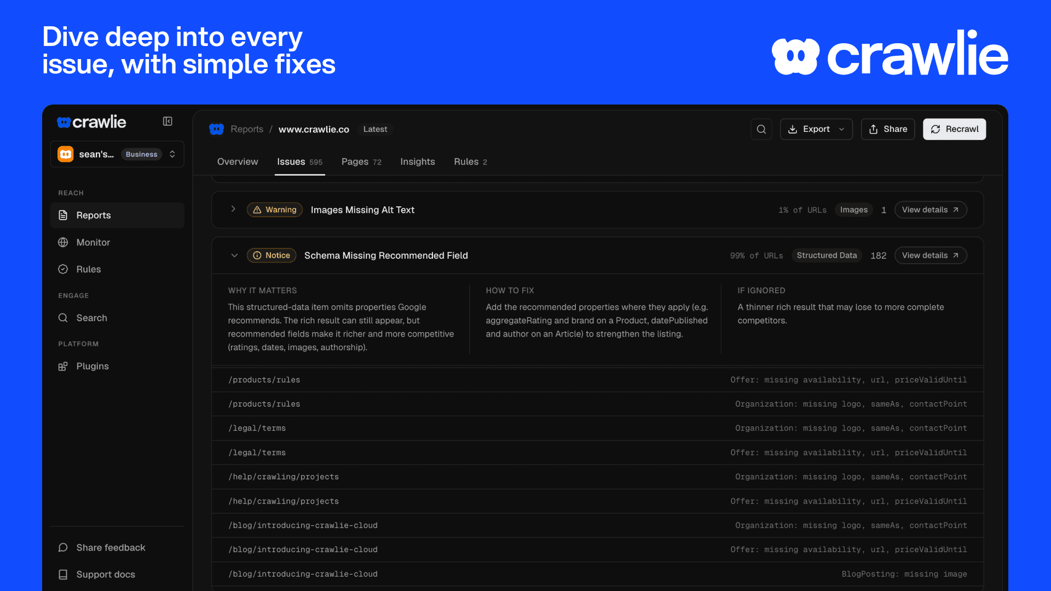1051x591 pixels.
Task: Open the sean's workspace switcher
Action: click(117, 154)
